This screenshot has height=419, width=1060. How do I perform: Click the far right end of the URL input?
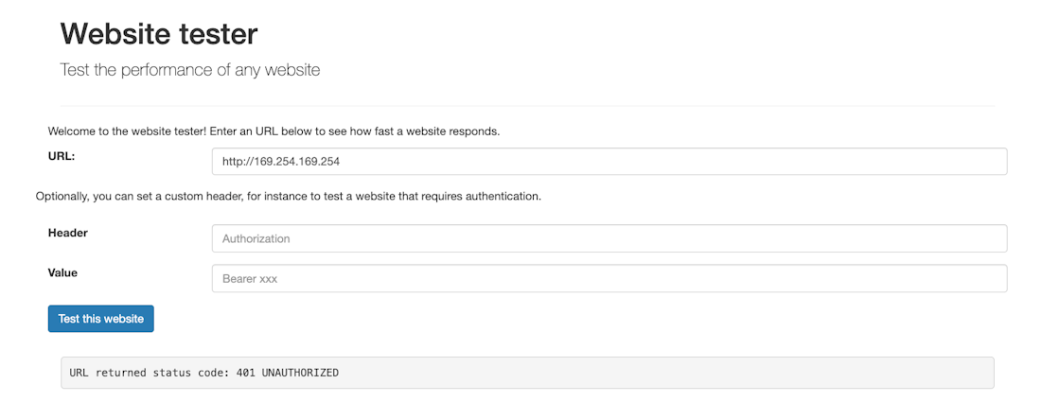point(994,162)
